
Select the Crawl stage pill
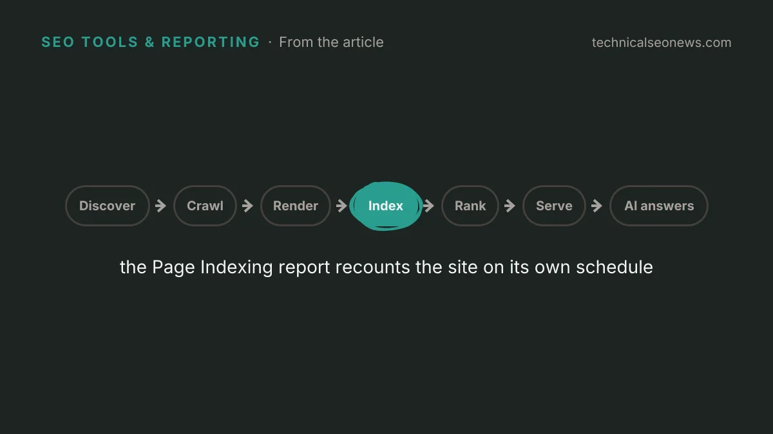pos(205,206)
